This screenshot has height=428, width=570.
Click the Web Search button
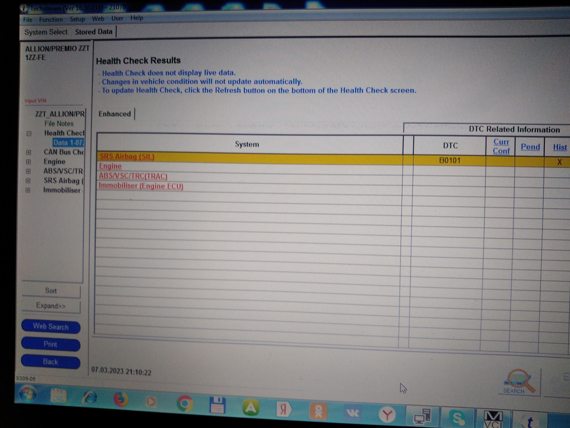coord(51,327)
